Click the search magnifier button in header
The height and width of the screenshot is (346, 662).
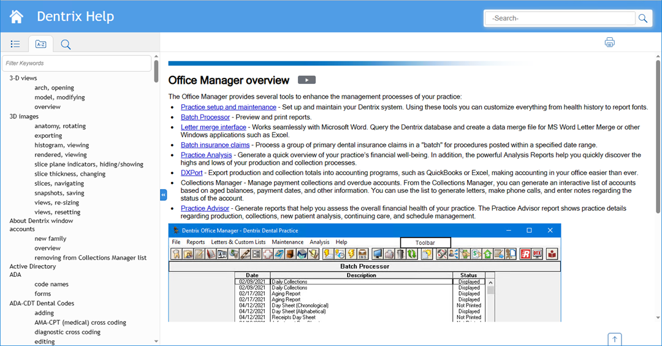click(x=642, y=18)
